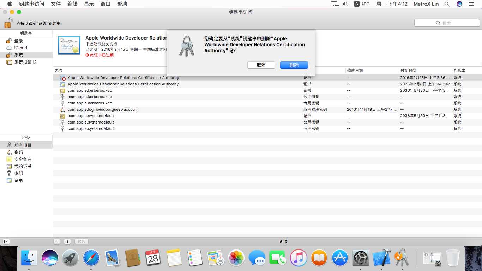Open Photos from the Dock
This screenshot has width=482, height=271.
point(236,258)
